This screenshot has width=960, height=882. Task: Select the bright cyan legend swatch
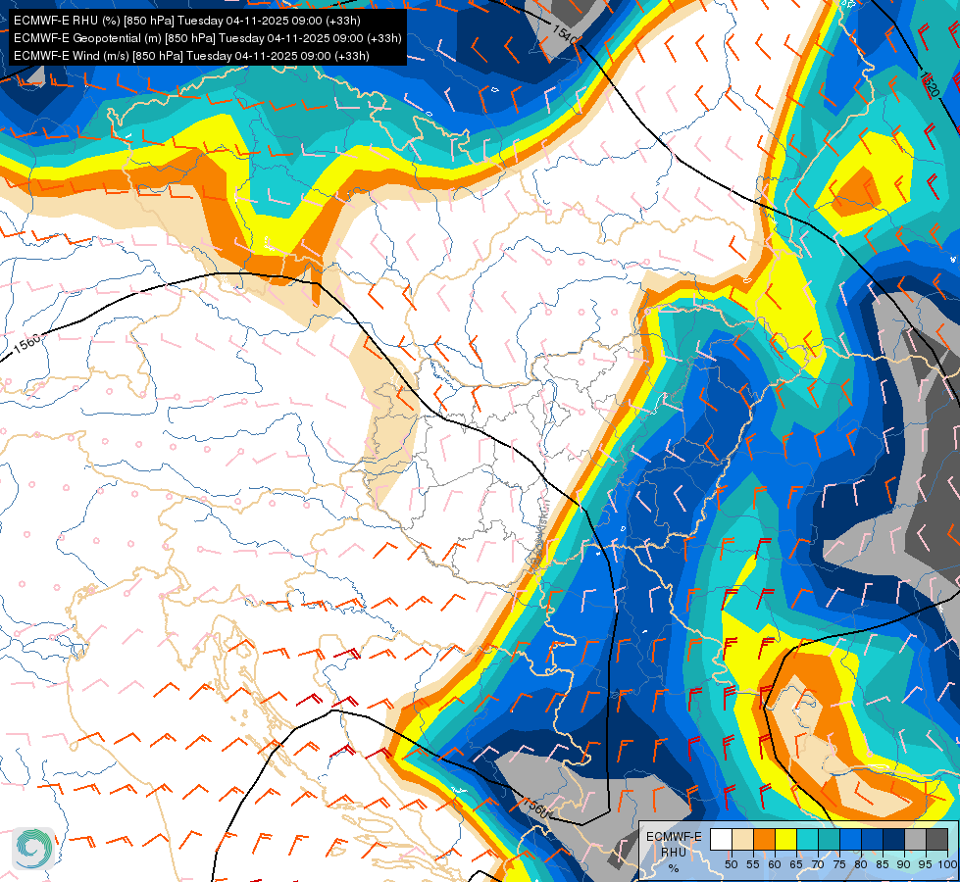tap(808, 839)
